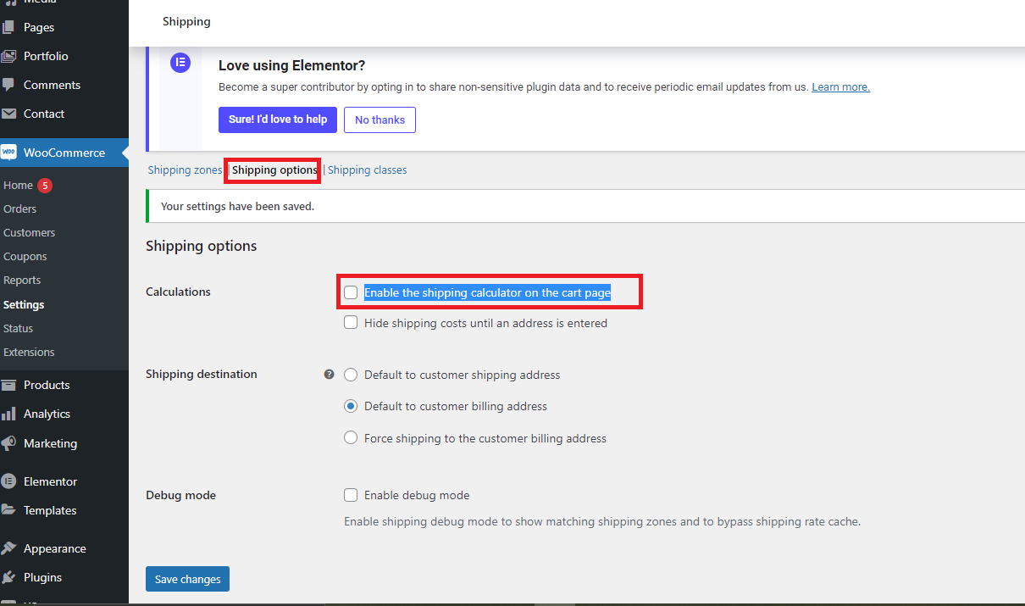The image size is (1025, 606).
Task: Open the Pages menu icon
Action: point(8,27)
